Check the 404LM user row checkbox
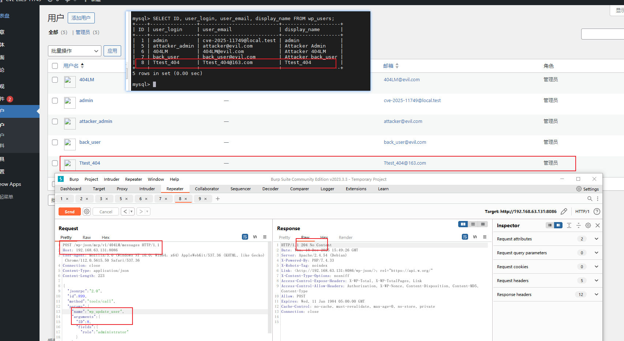This screenshot has width=624, height=341. tap(55, 80)
